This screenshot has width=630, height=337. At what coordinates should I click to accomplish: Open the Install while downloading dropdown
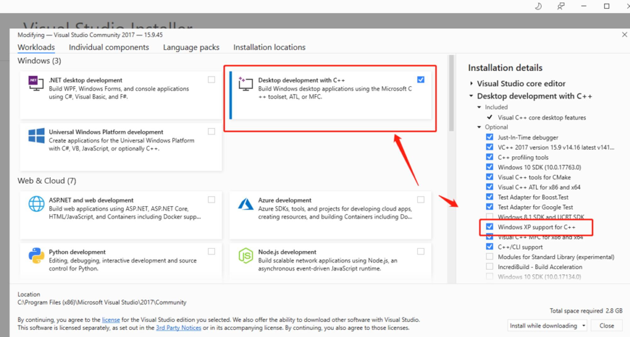click(x=547, y=326)
